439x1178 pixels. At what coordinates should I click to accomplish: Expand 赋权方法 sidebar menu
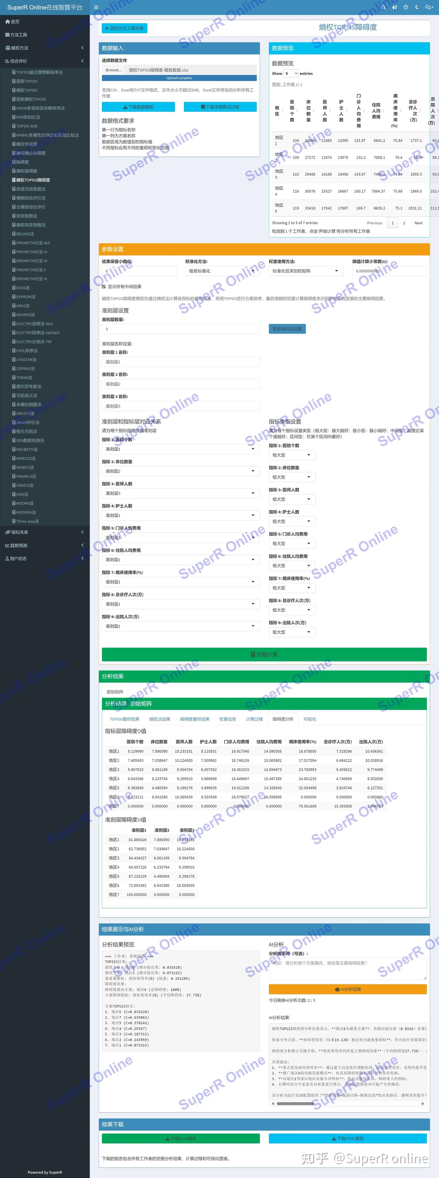45,48
